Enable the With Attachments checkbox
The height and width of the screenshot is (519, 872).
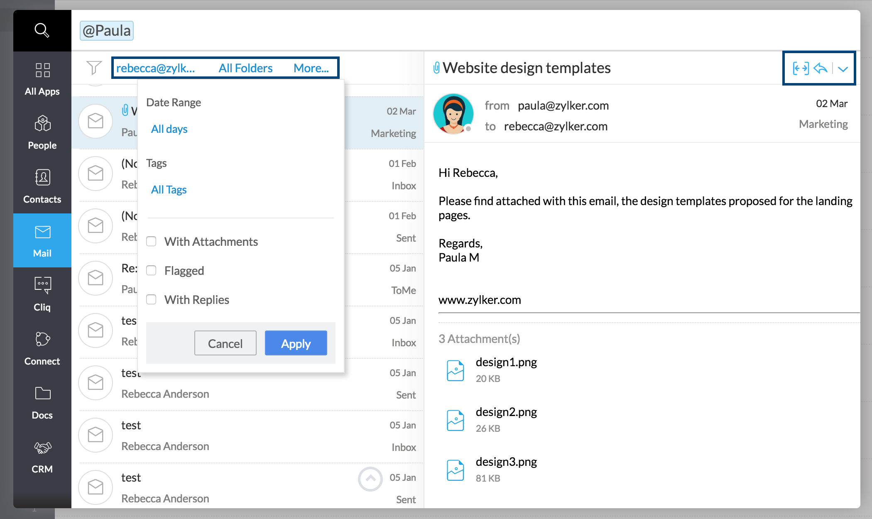coord(152,241)
